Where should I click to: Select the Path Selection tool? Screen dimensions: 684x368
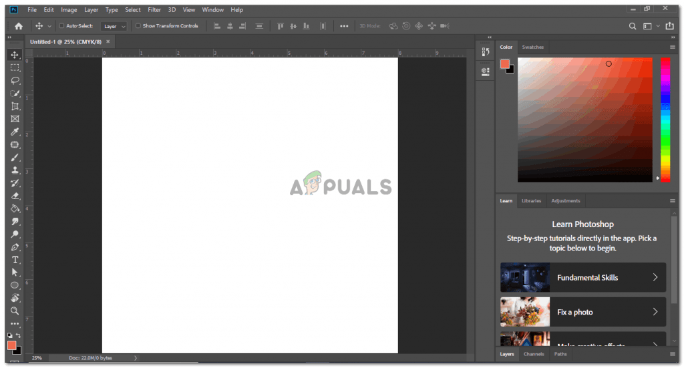15,272
